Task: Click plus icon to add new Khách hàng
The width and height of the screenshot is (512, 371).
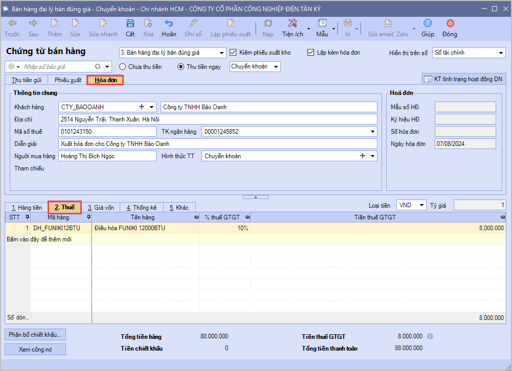Action: click(142, 107)
